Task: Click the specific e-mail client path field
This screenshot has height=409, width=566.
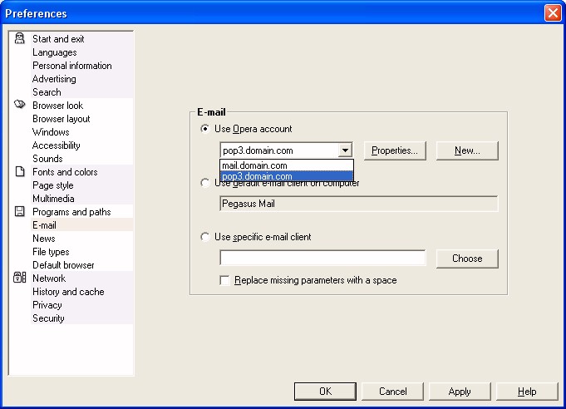Action: click(322, 258)
